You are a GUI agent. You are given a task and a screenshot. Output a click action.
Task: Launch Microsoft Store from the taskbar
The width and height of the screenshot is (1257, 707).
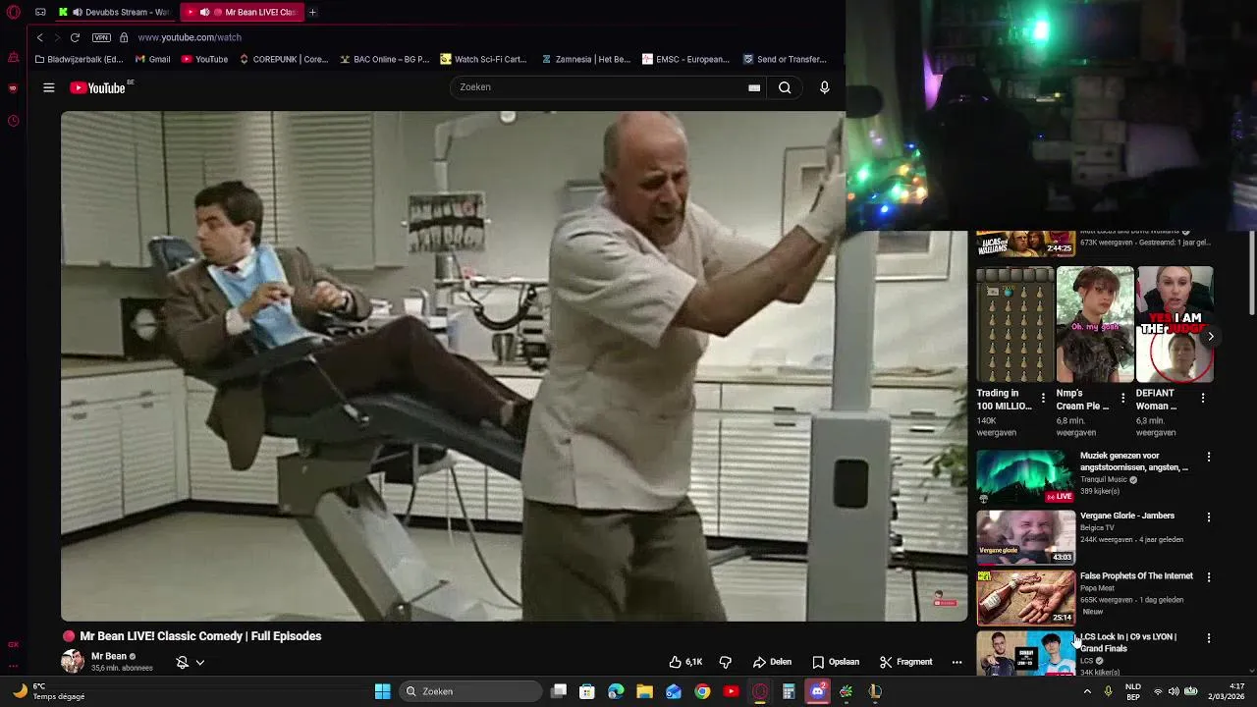pyautogui.click(x=587, y=691)
